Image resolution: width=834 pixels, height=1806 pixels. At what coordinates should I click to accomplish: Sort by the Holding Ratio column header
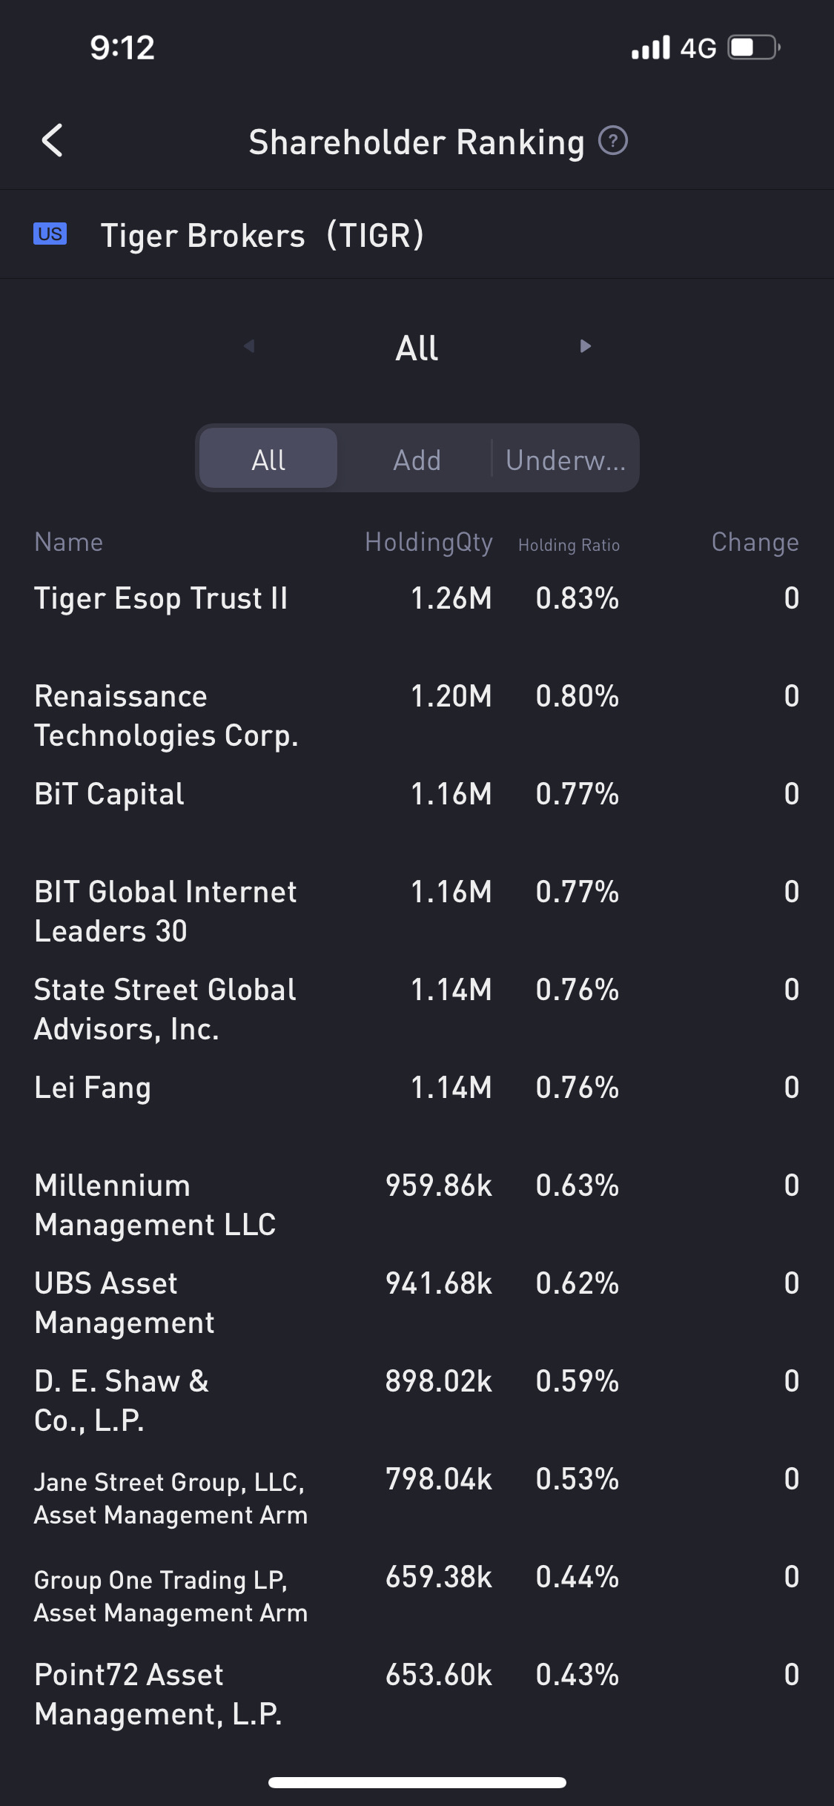(569, 545)
